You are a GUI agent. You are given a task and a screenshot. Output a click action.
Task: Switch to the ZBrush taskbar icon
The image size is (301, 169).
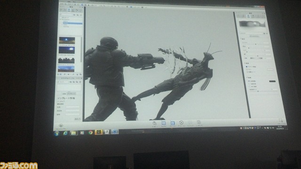107,132
